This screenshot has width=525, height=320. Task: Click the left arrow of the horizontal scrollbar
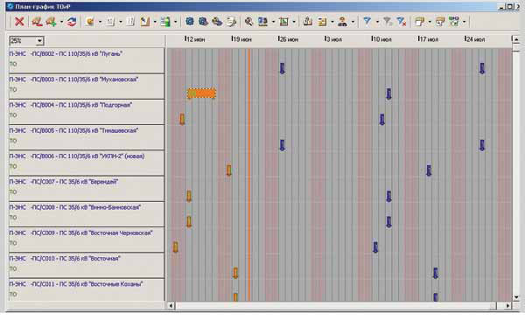click(171, 306)
